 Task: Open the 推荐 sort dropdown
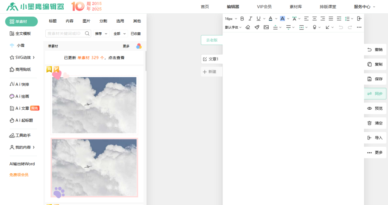[x=101, y=34]
